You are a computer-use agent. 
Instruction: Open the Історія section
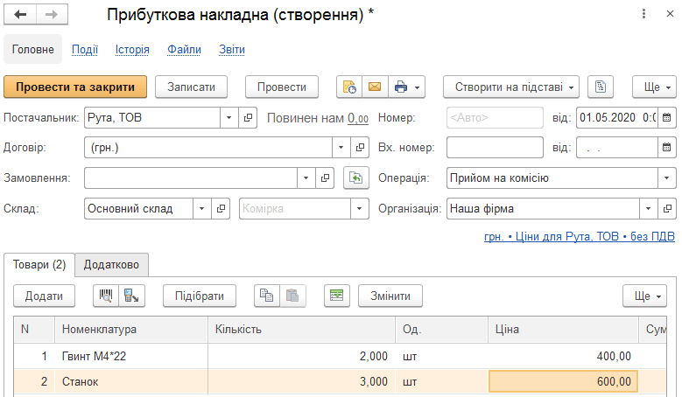coord(132,50)
